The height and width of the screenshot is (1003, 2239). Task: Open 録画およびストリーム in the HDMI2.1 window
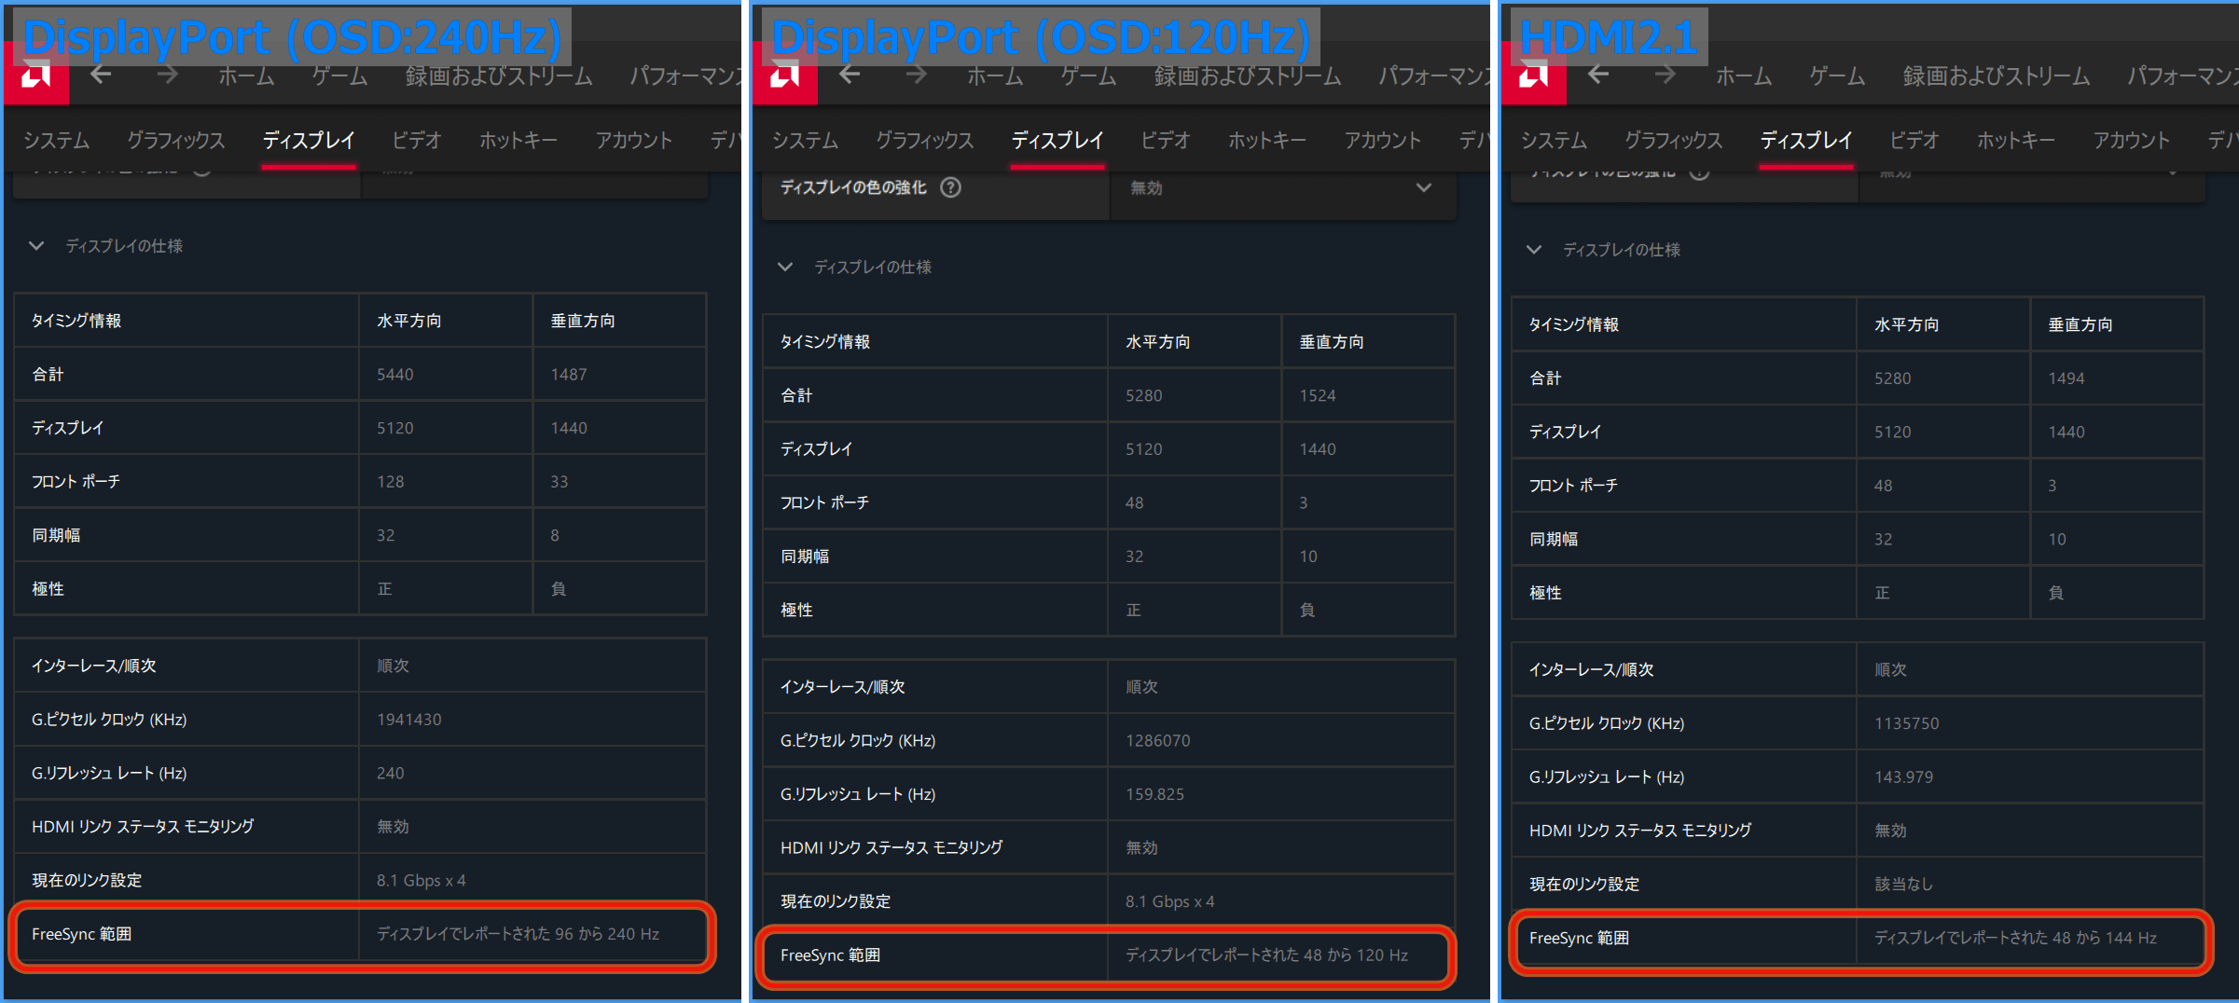(x=1997, y=76)
